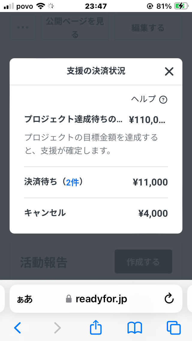This screenshot has width=192, height=341.
Task: Open the Safari bookmarks icon
Action: pyautogui.click(x=135, y=328)
